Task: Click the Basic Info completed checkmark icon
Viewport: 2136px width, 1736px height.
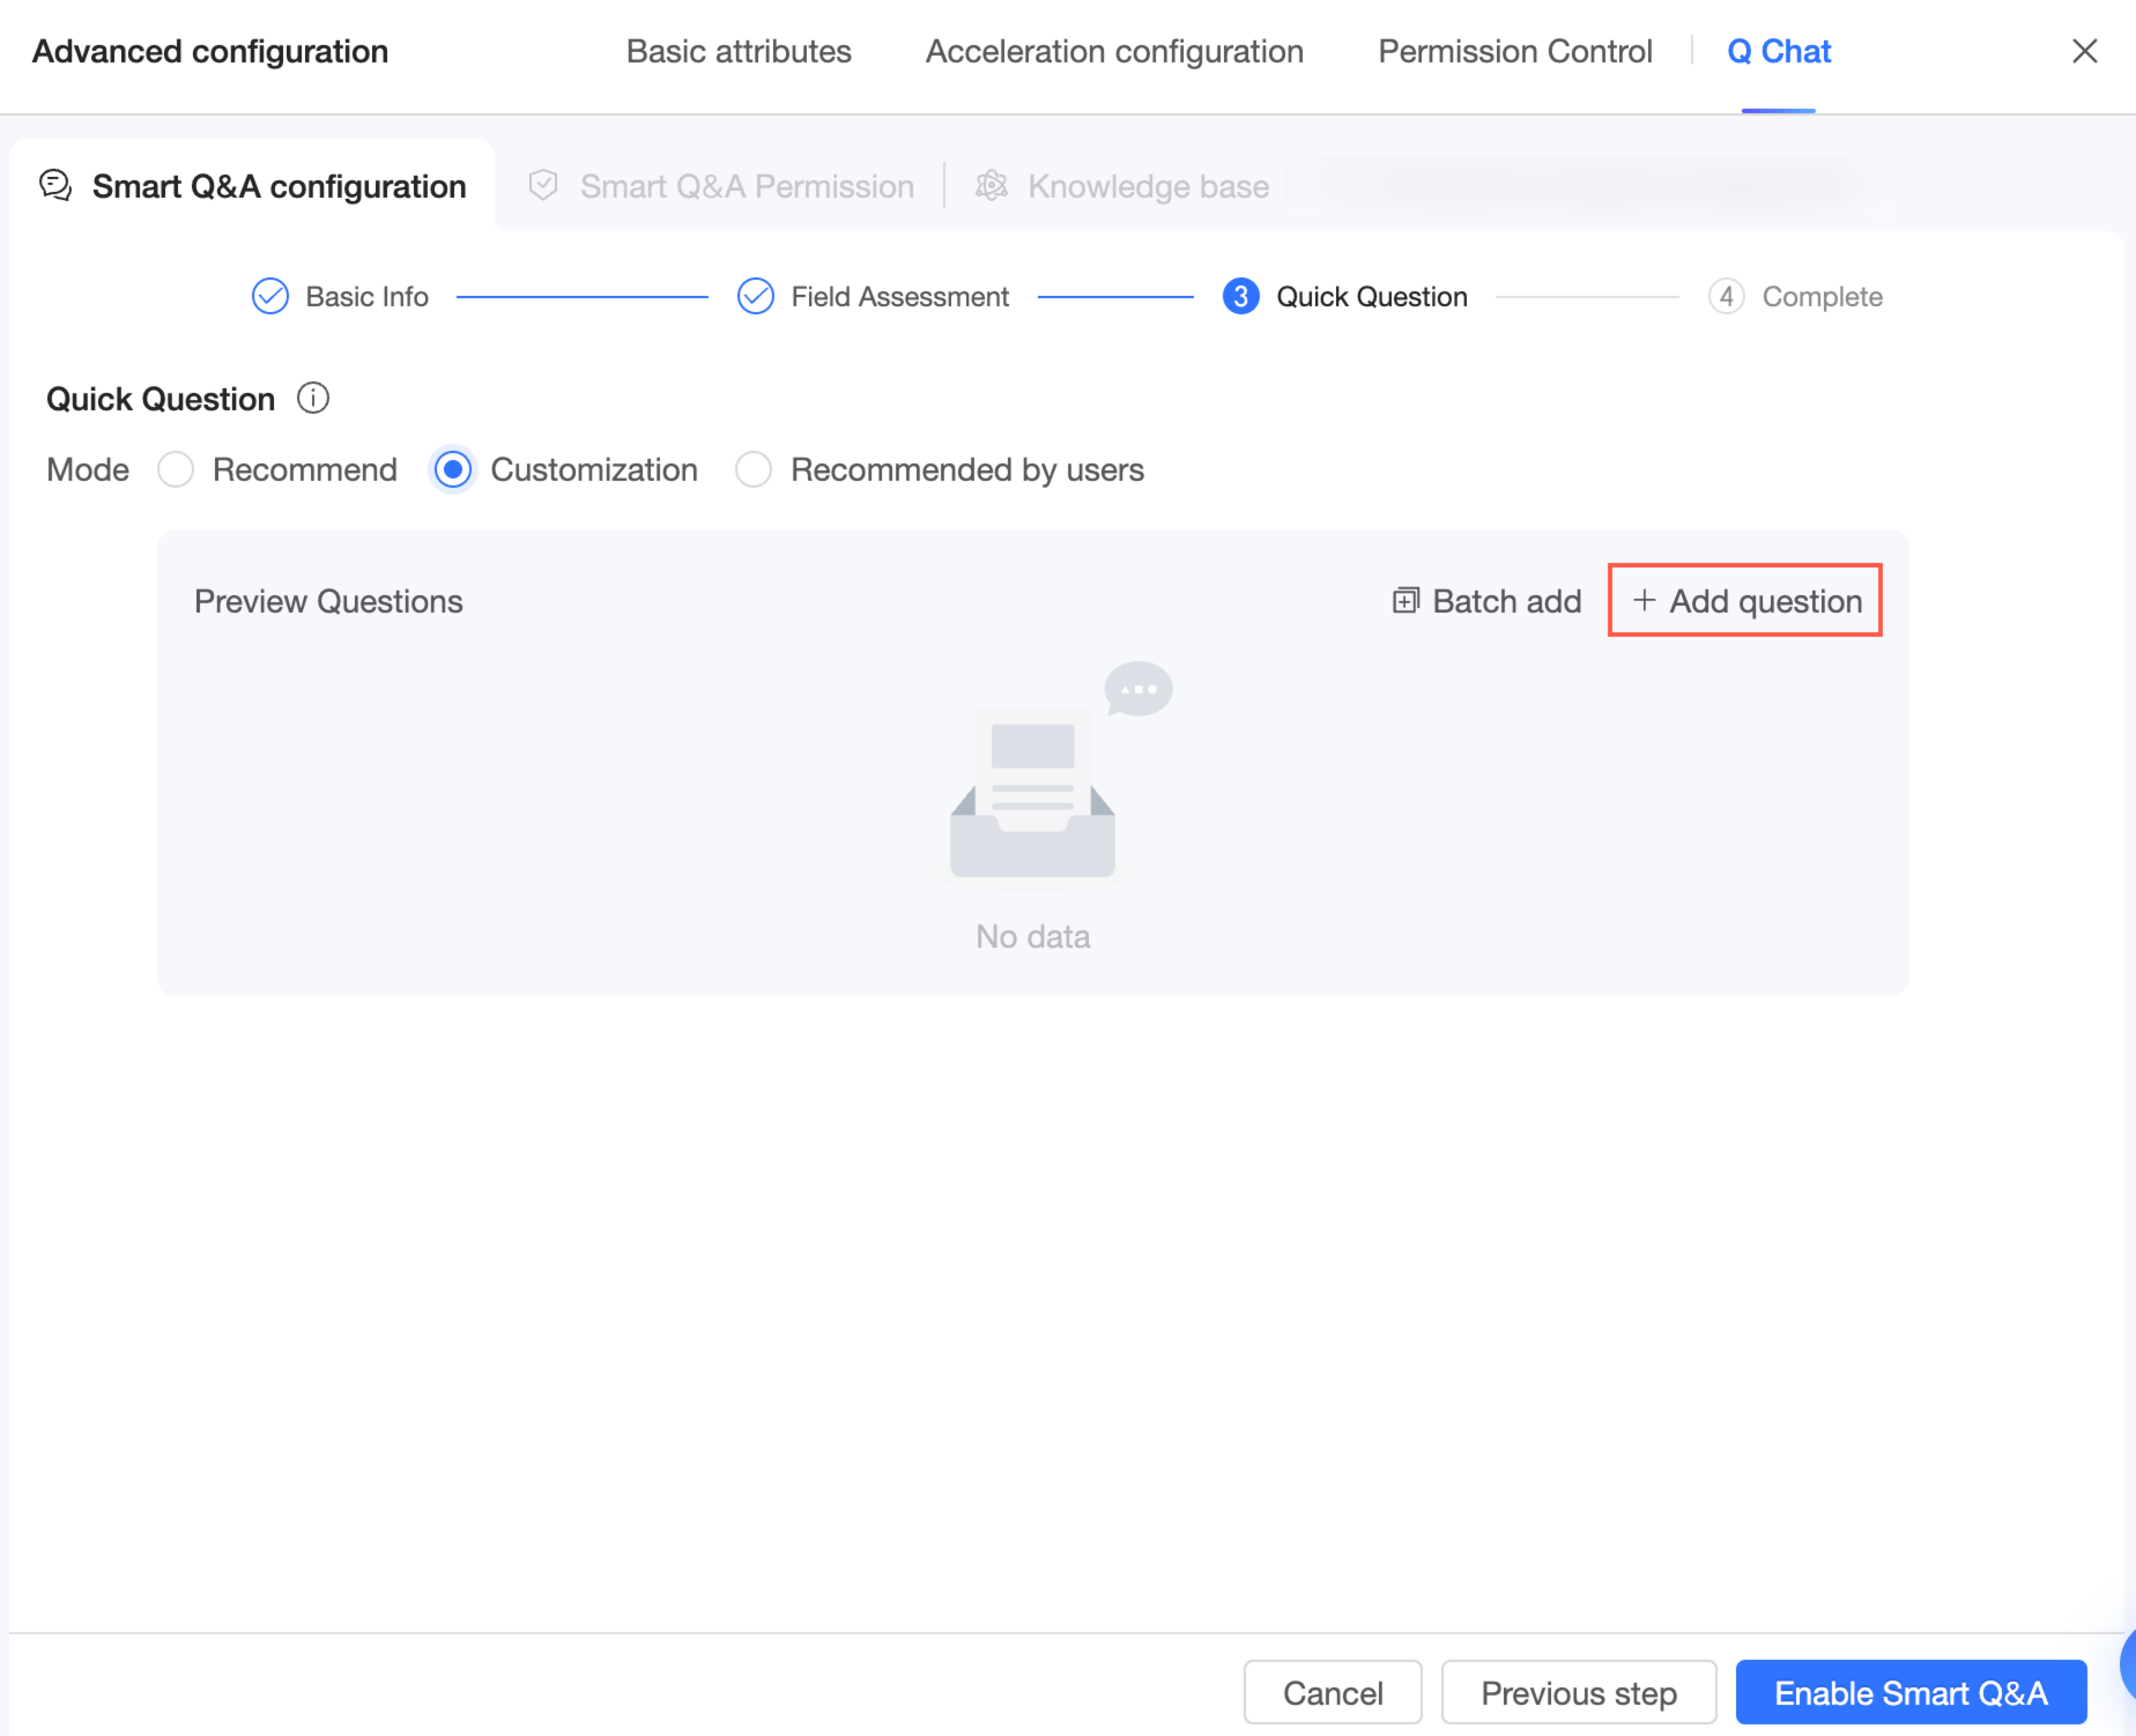Action: point(270,296)
